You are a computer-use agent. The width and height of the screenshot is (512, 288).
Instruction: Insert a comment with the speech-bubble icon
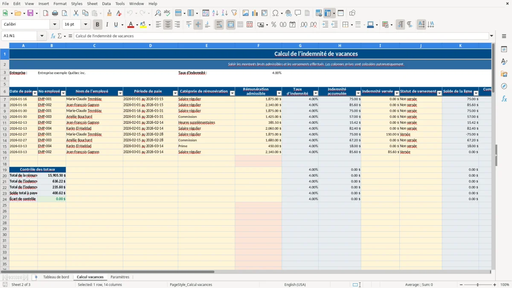[x=298, y=13]
